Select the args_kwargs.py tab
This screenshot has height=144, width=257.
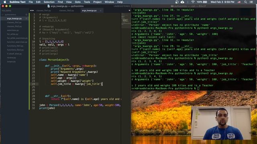point(89,10)
